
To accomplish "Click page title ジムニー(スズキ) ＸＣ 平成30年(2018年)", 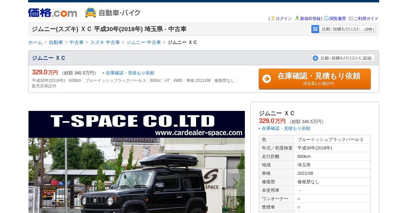I will coord(109,29).
